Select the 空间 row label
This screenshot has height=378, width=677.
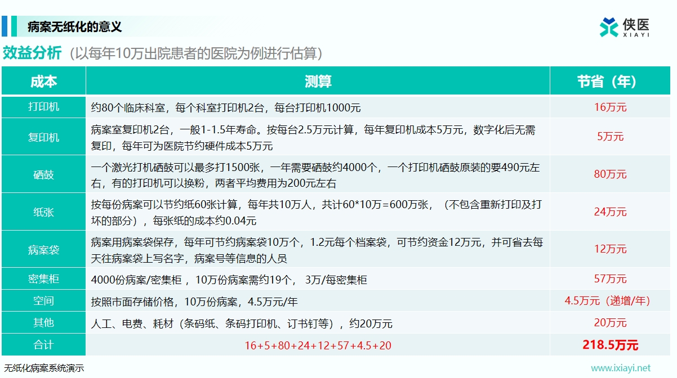pos(43,301)
